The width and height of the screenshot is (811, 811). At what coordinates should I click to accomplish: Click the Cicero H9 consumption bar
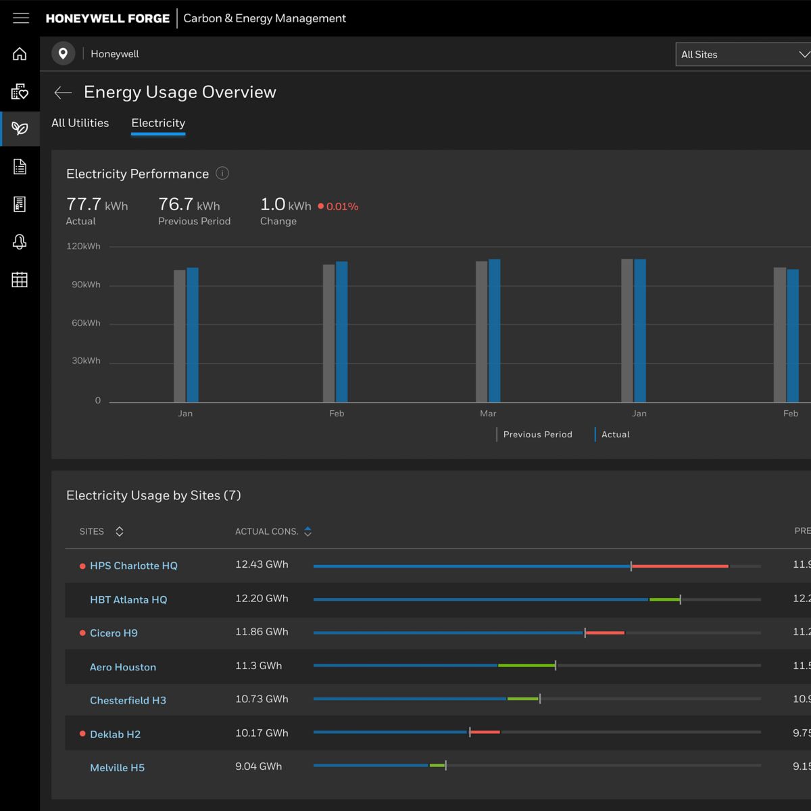(x=537, y=633)
